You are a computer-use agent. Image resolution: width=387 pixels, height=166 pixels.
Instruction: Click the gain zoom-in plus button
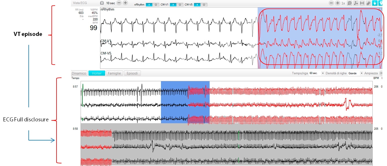coord(337,3)
